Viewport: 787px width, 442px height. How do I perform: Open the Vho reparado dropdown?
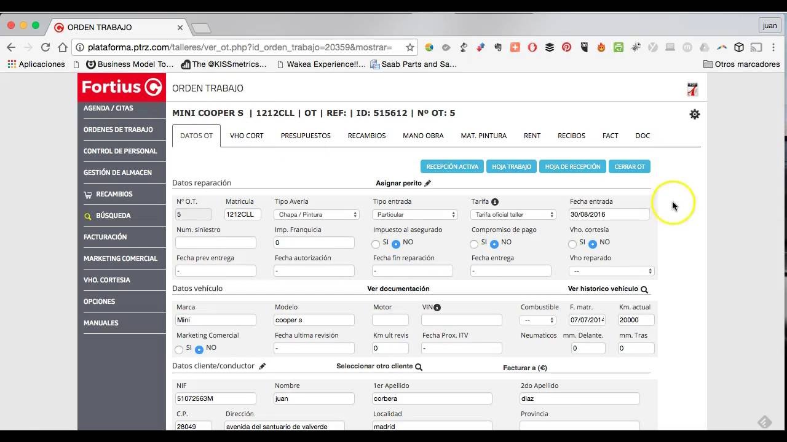[x=612, y=271]
